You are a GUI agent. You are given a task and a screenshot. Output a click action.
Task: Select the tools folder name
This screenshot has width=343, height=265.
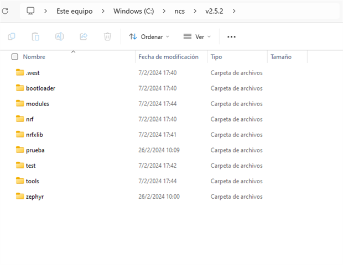[33, 181]
